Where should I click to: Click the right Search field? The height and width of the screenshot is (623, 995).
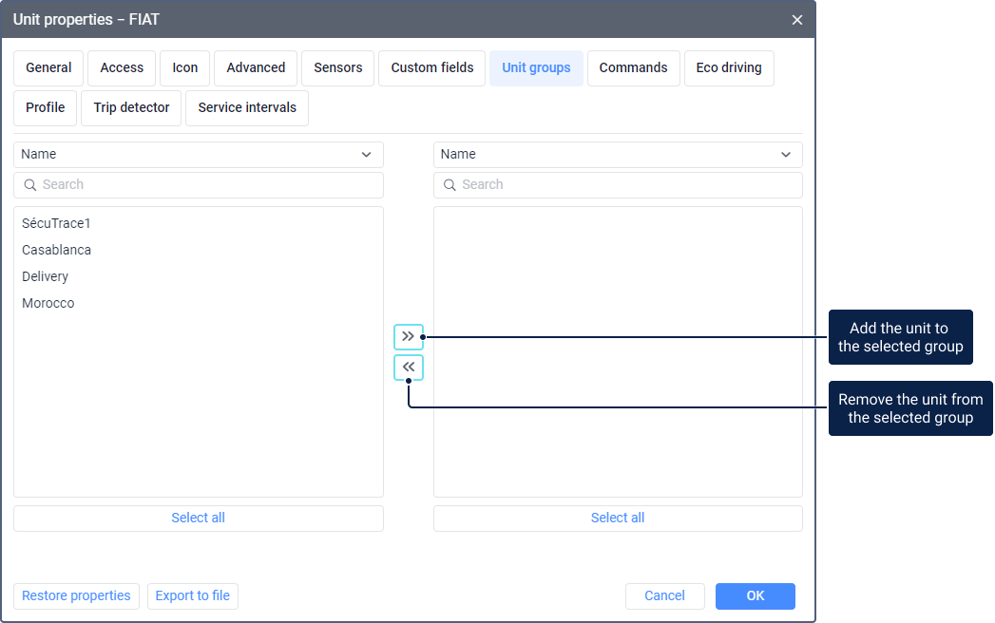(x=618, y=185)
